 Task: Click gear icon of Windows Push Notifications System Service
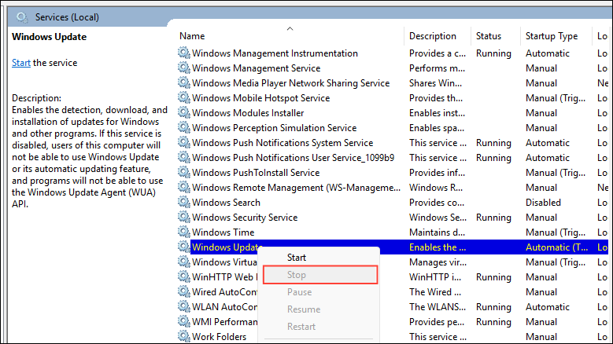pyautogui.click(x=184, y=142)
